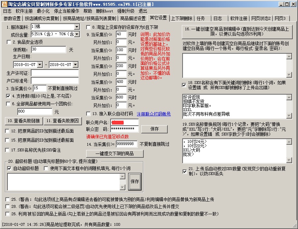Switch to 参数设置 tab

(12, 18)
